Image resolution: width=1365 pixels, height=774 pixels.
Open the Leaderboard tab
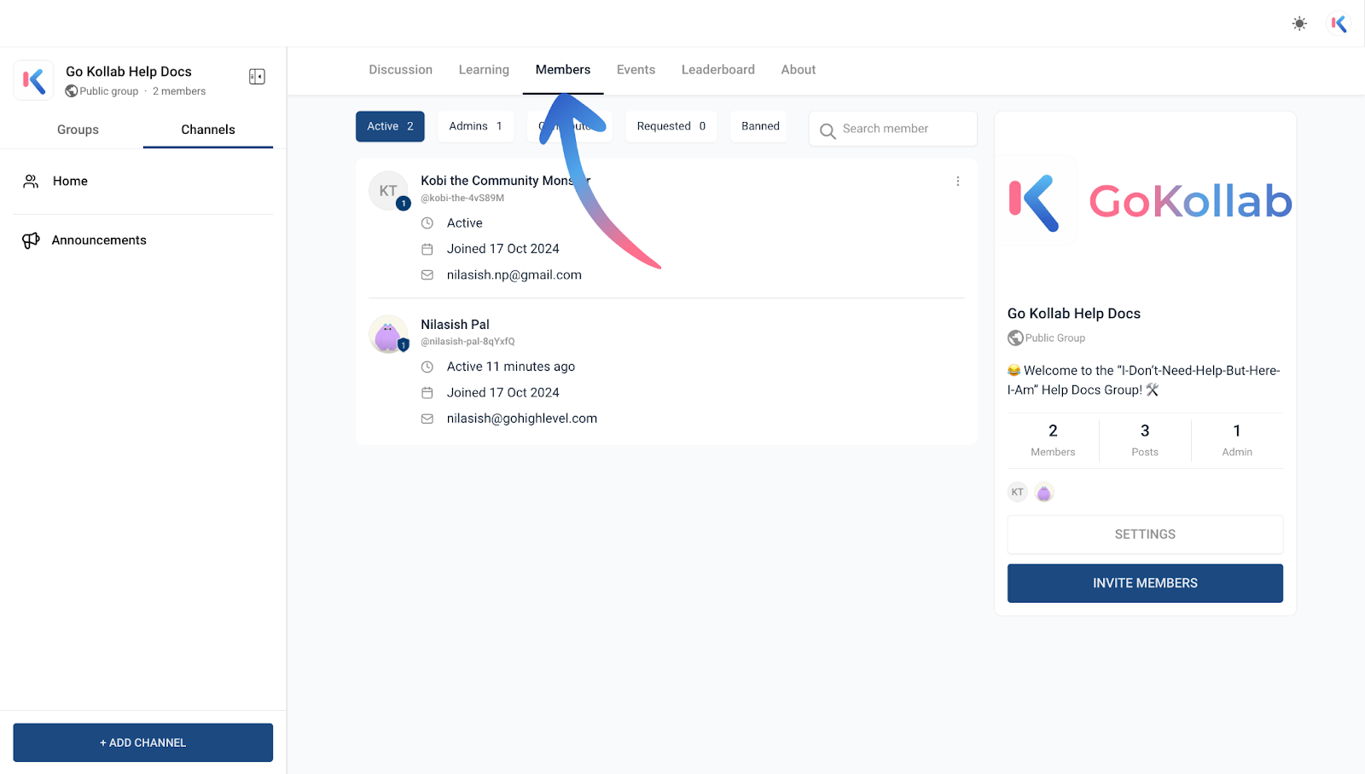[718, 70]
